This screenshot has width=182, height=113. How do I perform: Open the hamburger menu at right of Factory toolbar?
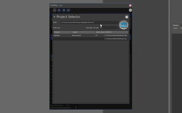[x=130, y=10]
